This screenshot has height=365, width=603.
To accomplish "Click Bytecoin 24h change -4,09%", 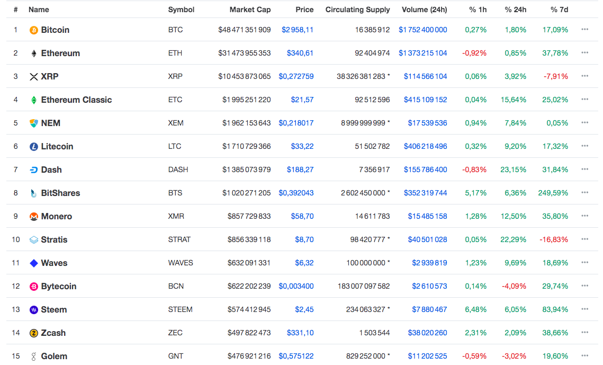I will [514, 287].
